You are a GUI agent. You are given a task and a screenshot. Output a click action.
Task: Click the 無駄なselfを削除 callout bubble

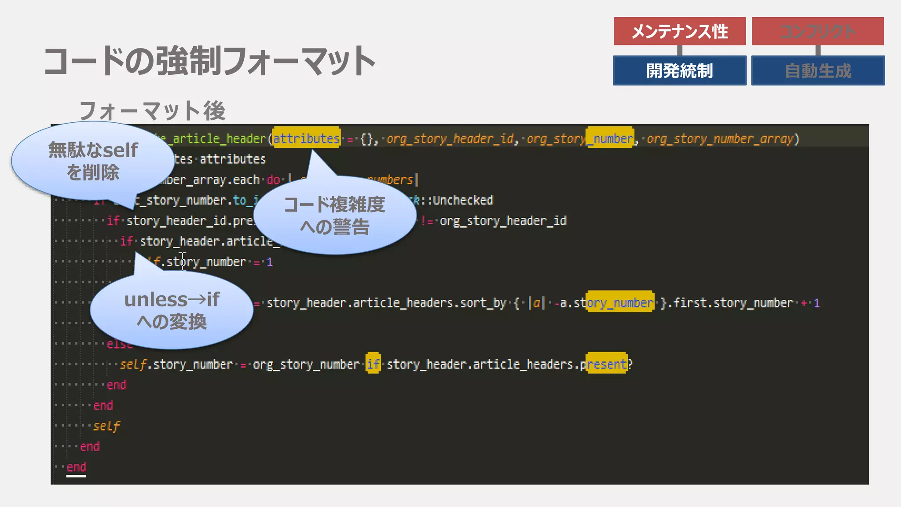tap(93, 161)
